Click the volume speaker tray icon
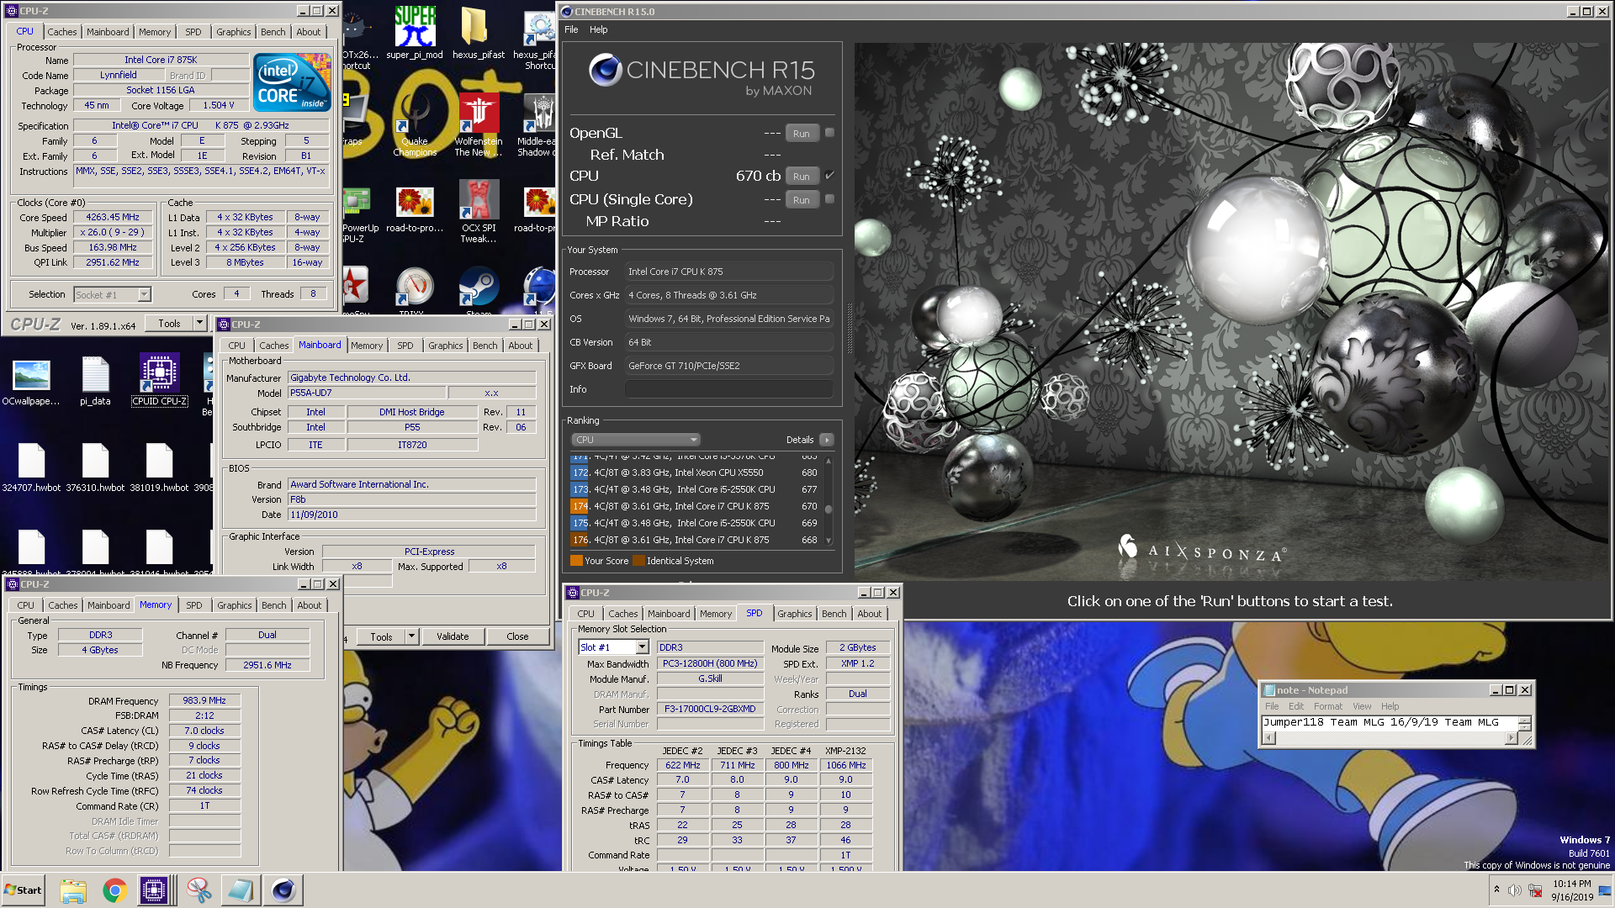 click(x=1514, y=890)
